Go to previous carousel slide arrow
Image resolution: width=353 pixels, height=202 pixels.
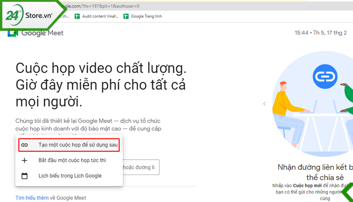click(x=264, y=104)
